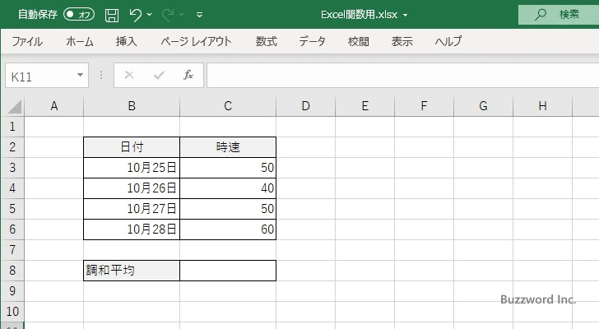This screenshot has height=329, width=599.
Task: Click the 時速 header cell
Action: click(x=228, y=147)
